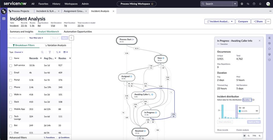The image size is (273, 140).
Task: Switch to Summary and Insights tab
Action: point(21,32)
